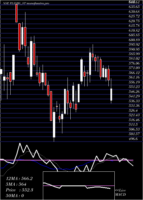The height and width of the screenshot is (200, 143).
Task: Click the 595.92 price axis label
Action: (134, 45)
